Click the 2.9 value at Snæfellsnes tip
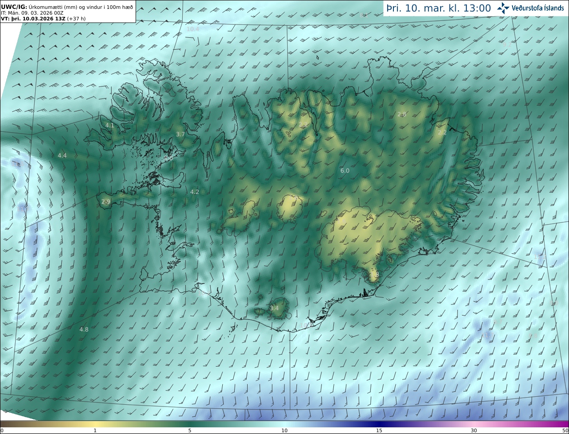Image resolution: width=569 pixels, height=434 pixels. tap(106, 202)
